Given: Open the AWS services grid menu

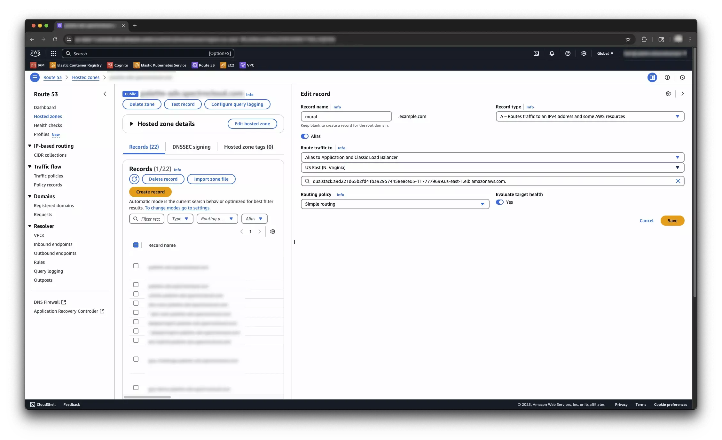Looking at the screenshot, I should coord(54,53).
